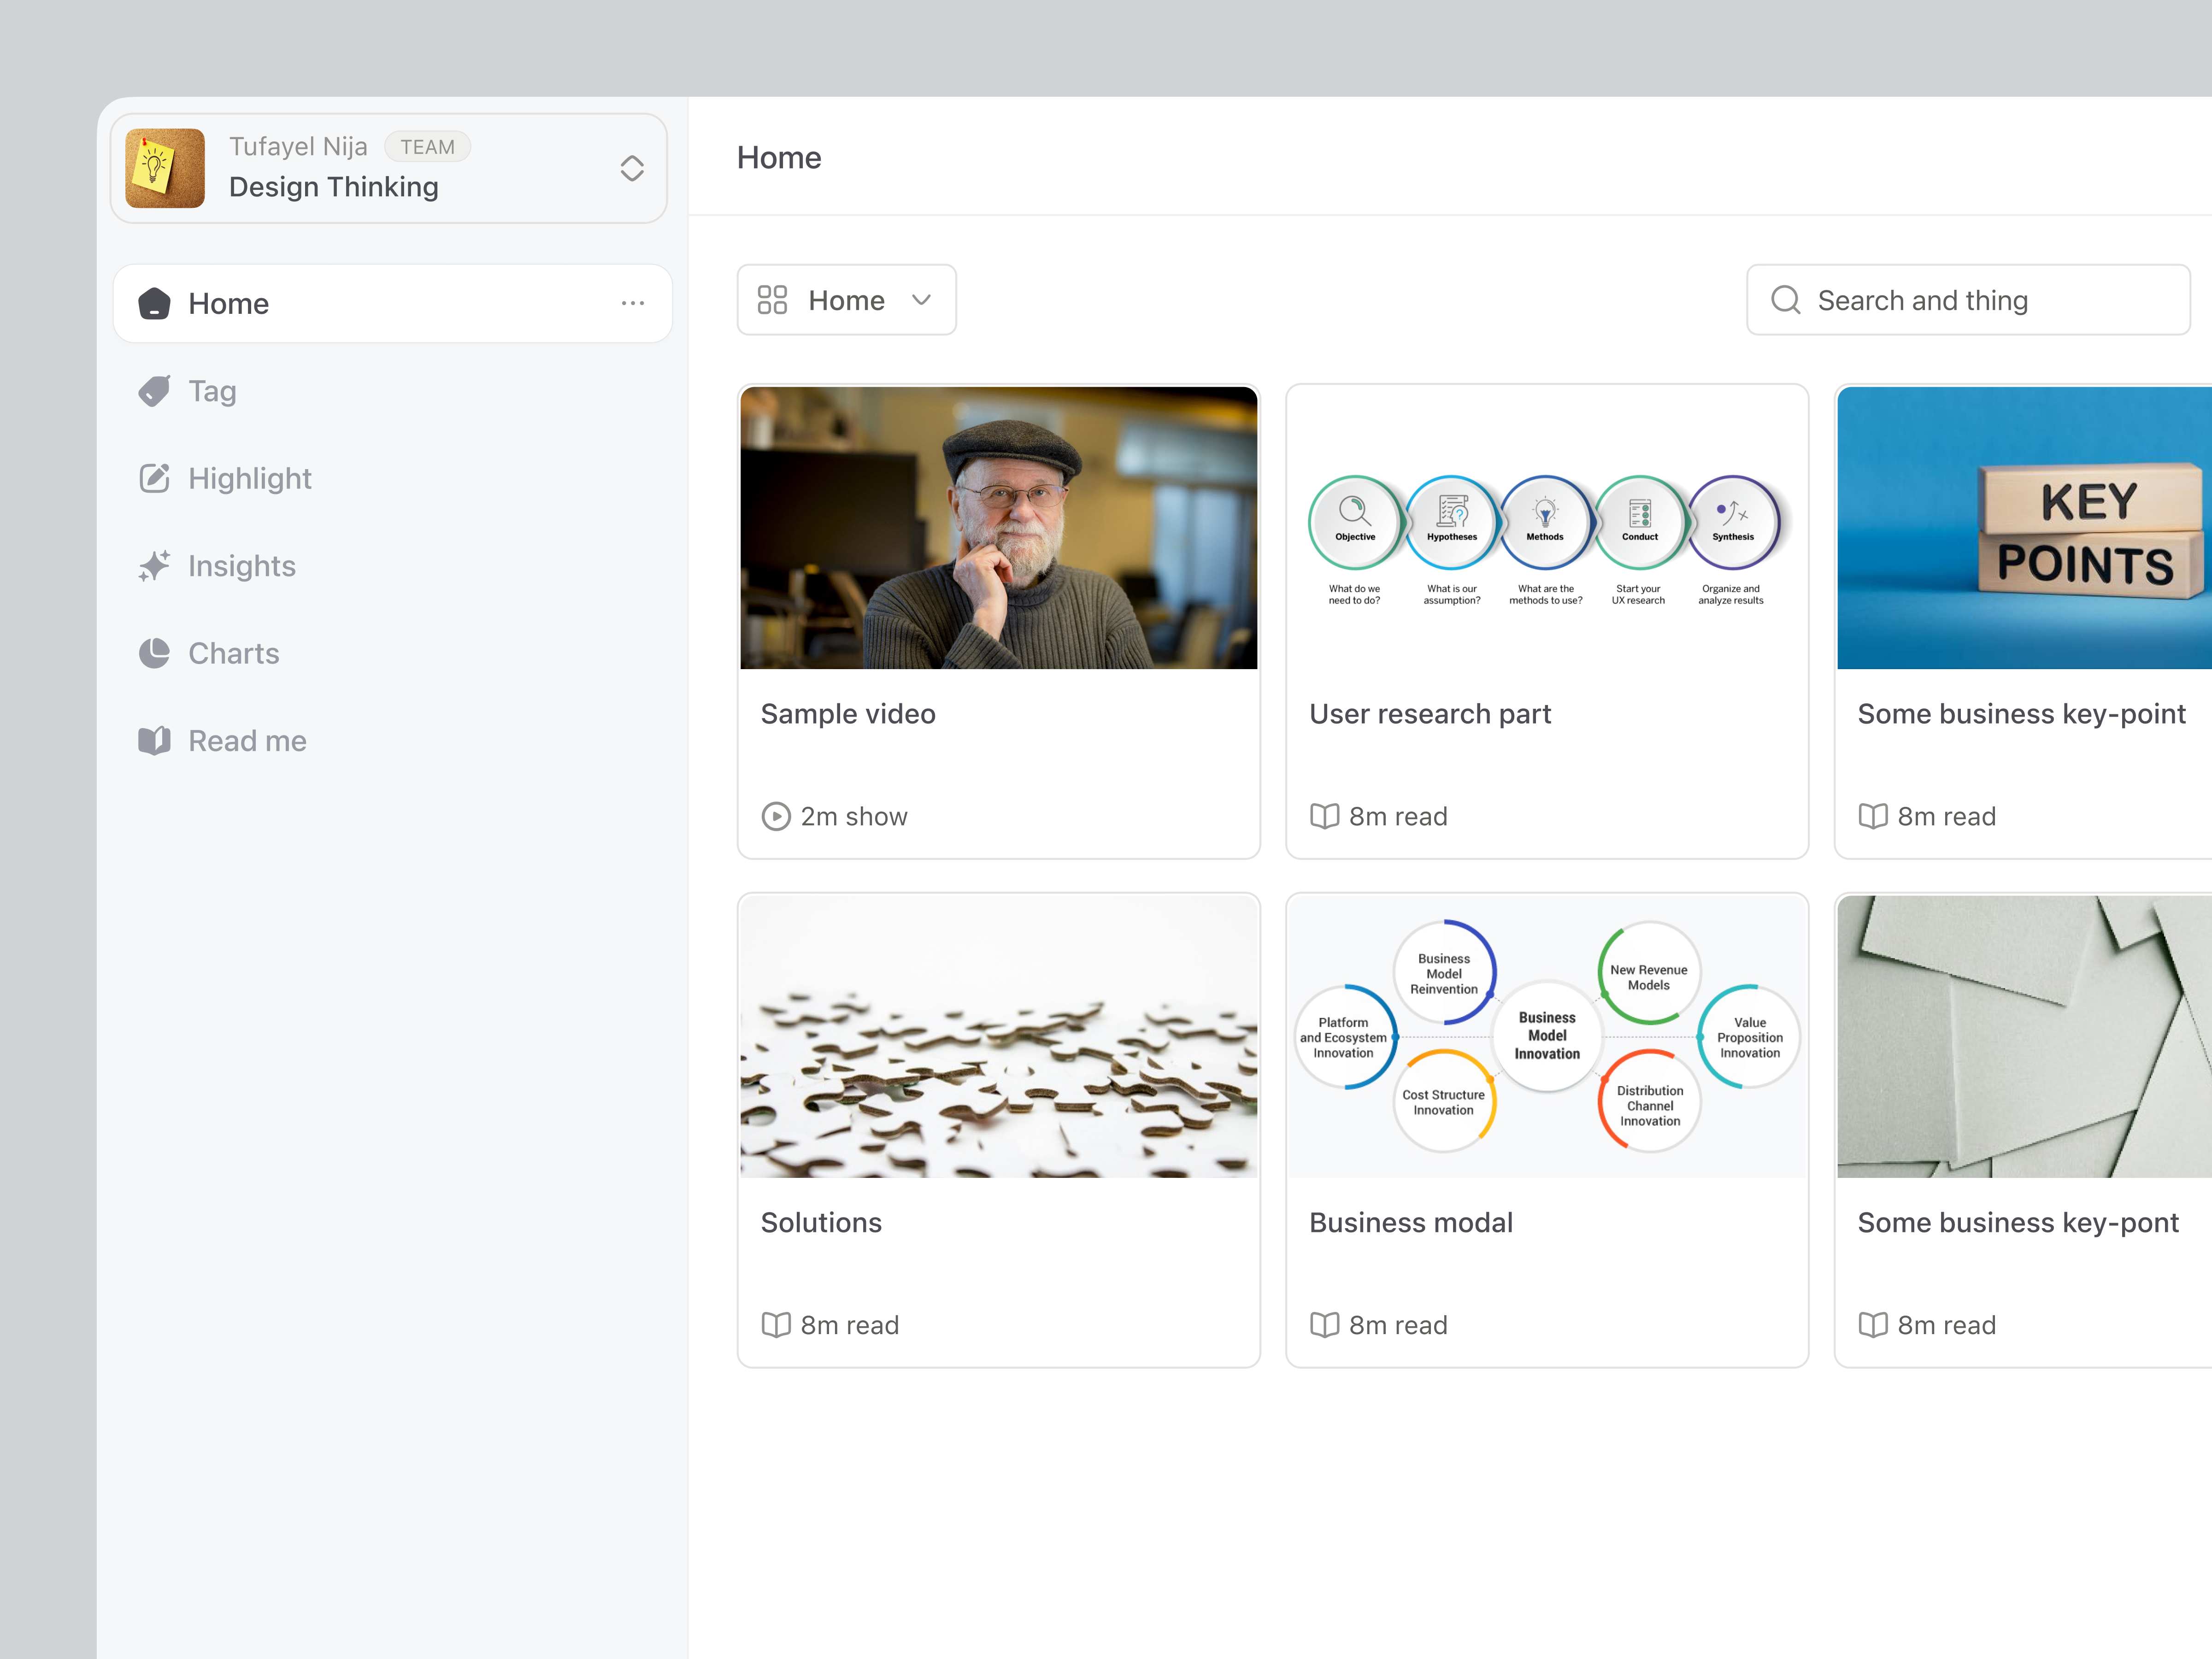The image size is (2212, 1659).
Task: Open Insights via its sparkle icon
Action: pos(155,565)
